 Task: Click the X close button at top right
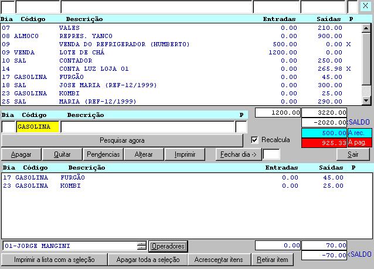(366, 6)
